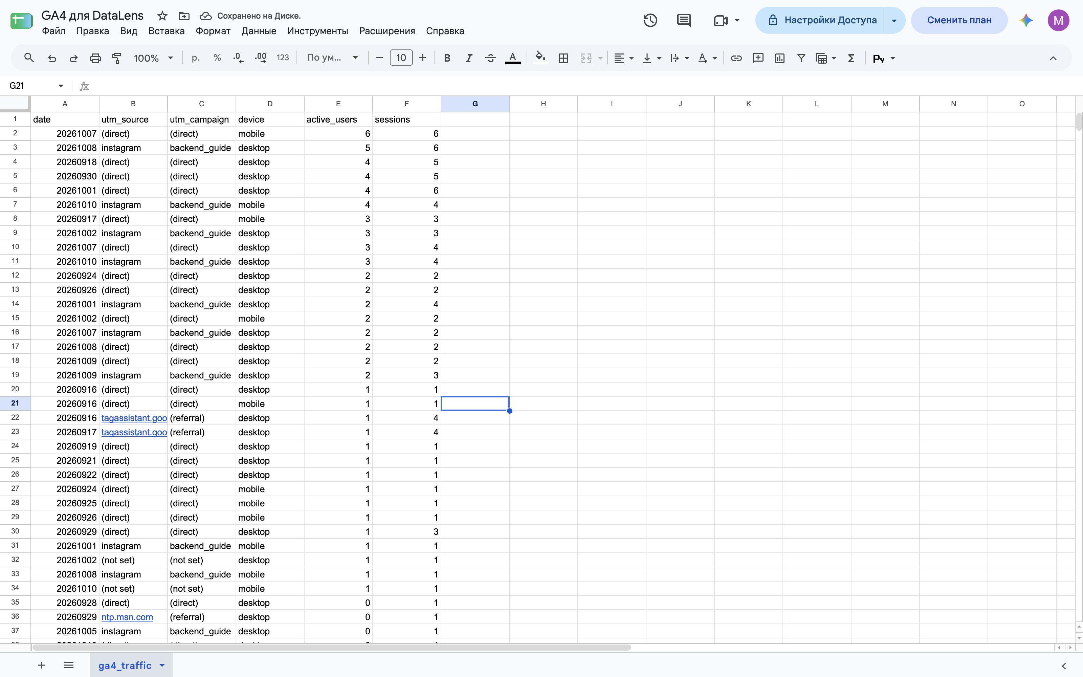The width and height of the screenshot is (1083, 677).
Task: Click the insert chart icon
Action: coord(779,58)
